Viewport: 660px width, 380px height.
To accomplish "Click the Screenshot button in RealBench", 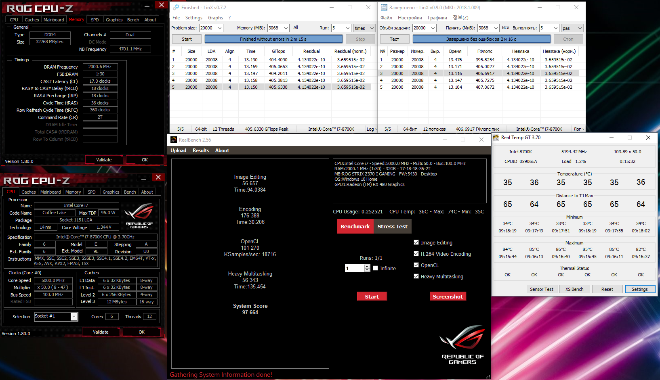I will click(448, 296).
